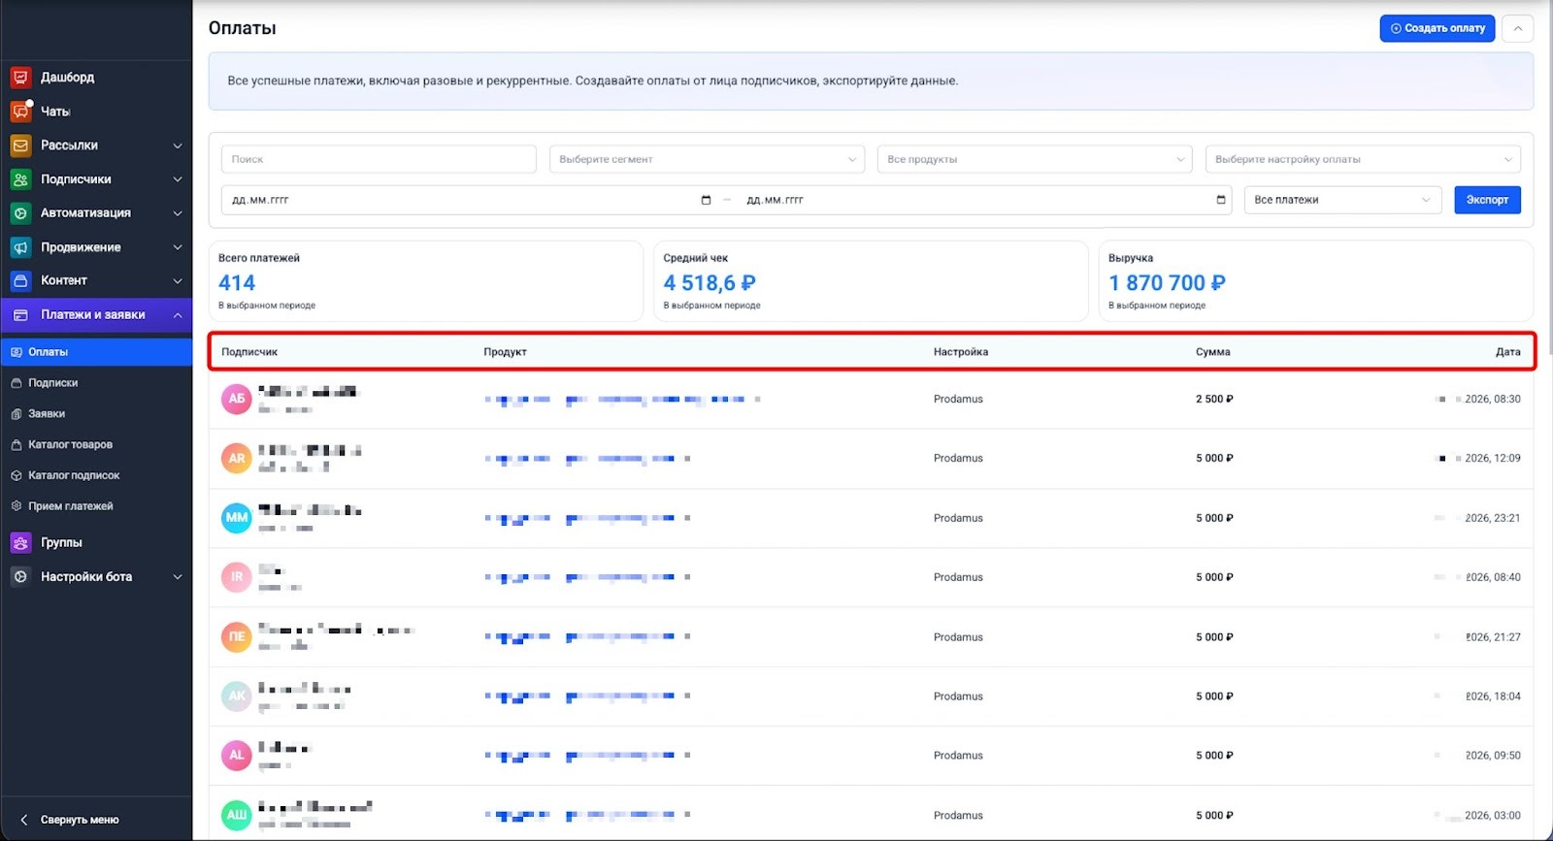Click the Рассылки mail icon
Image resolution: width=1553 pixels, height=841 pixels.
[x=20, y=146]
